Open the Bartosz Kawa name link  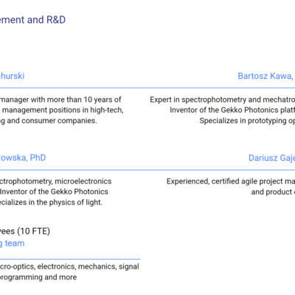266,76
